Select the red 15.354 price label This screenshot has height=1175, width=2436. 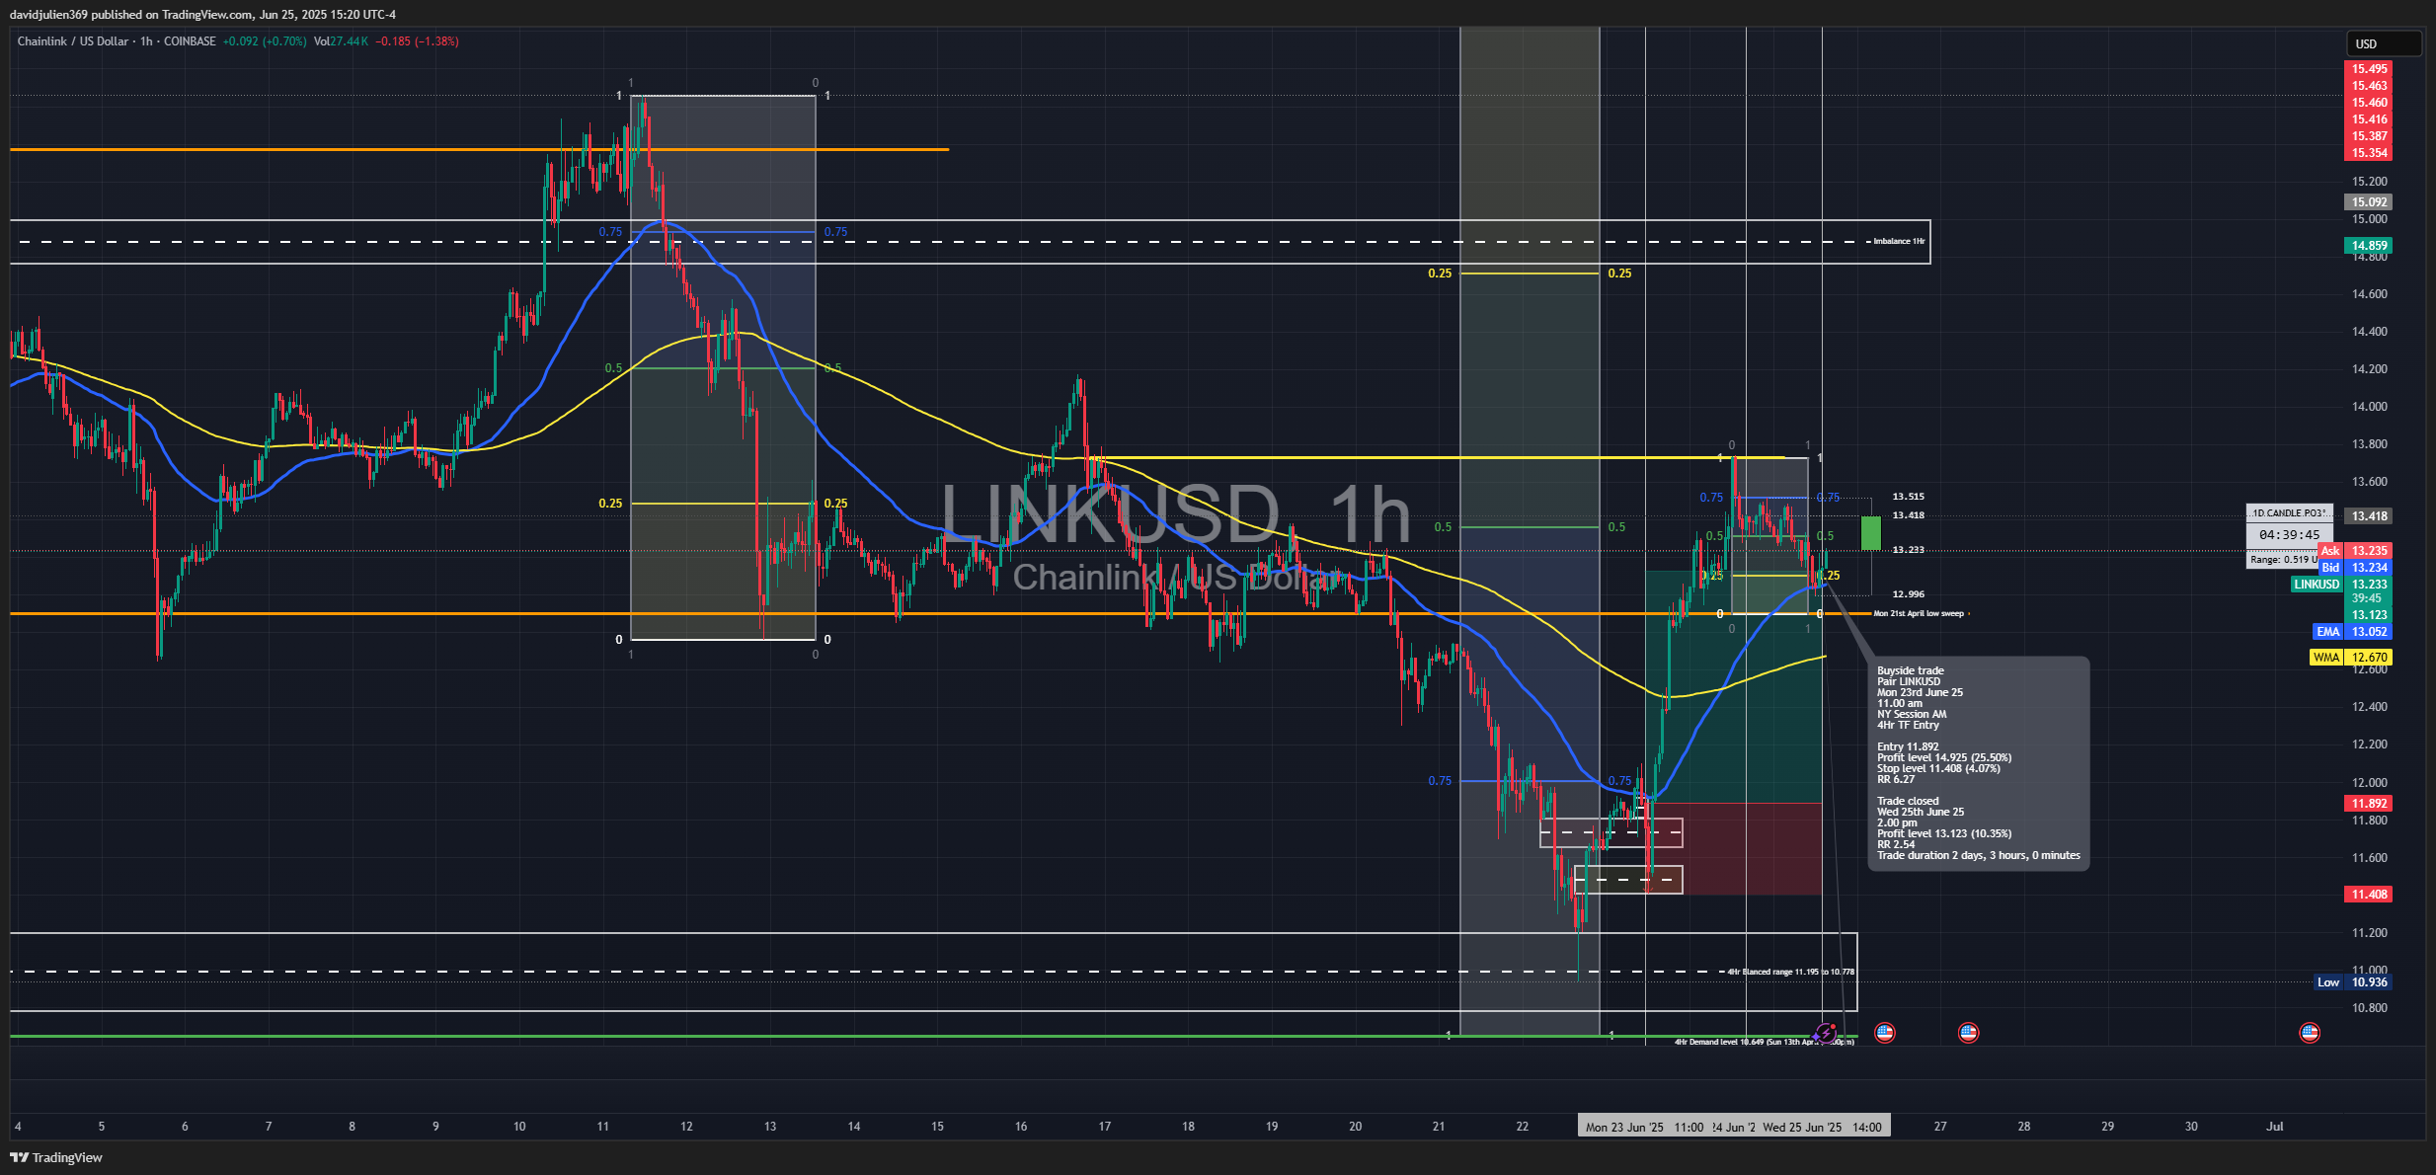2368,153
